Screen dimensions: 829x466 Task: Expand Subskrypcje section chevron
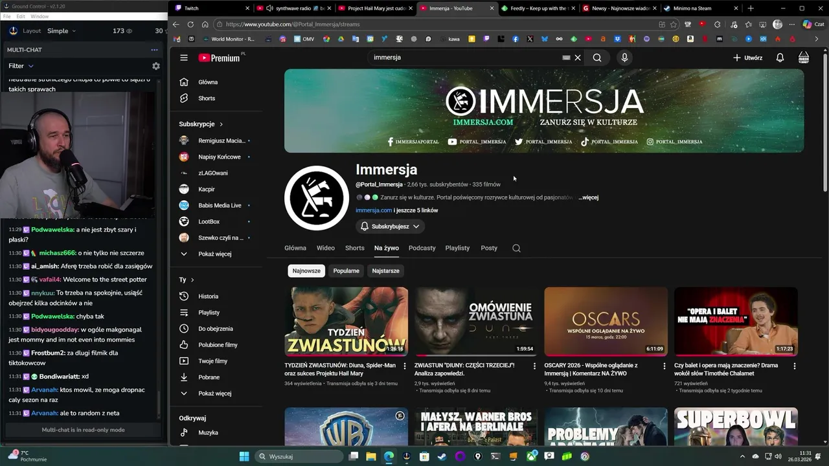(x=221, y=124)
